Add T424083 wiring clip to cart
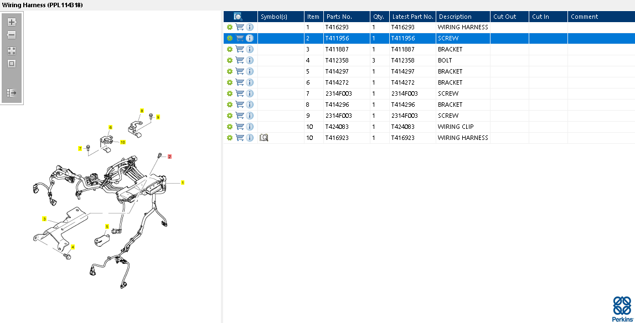 click(x=240, y=127)
